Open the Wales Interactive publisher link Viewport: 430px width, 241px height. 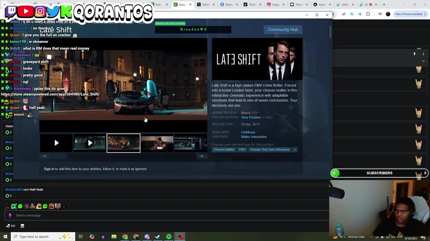(254, 137)
